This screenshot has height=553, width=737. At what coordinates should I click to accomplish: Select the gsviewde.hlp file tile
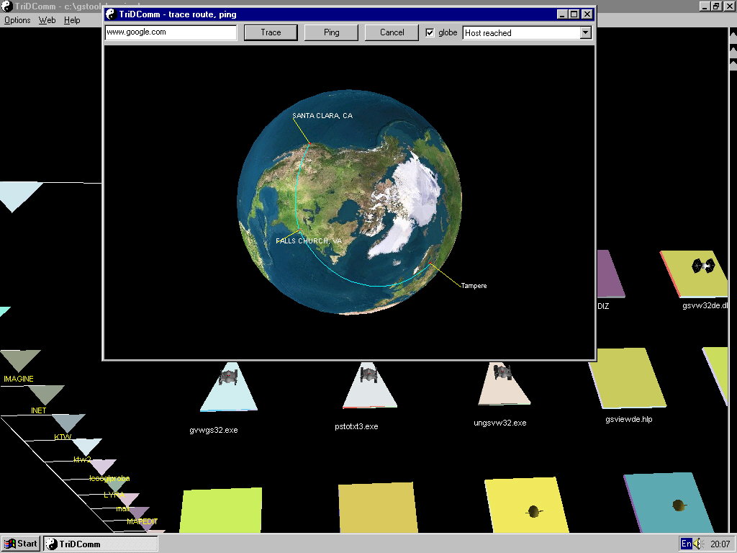point(627,379)
